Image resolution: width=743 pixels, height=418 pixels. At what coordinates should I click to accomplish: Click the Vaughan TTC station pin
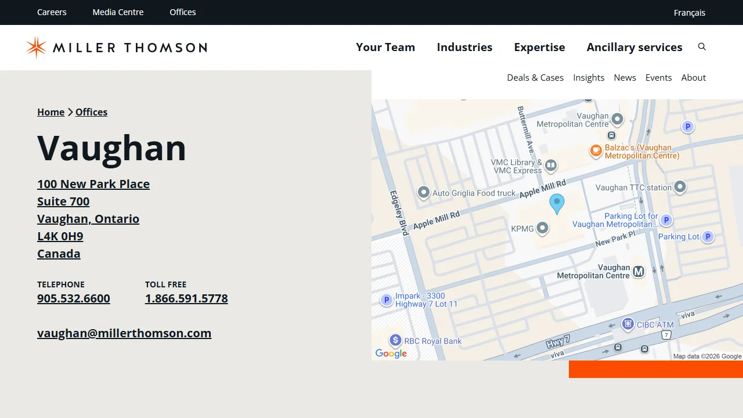pos(680,187)
